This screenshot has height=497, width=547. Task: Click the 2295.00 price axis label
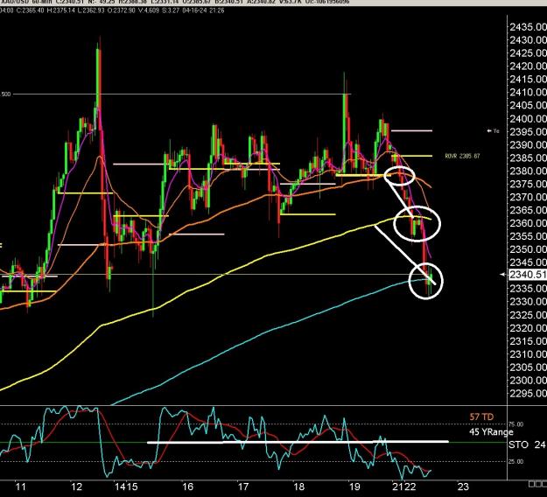pyautogui.click(x=528, y=394)
